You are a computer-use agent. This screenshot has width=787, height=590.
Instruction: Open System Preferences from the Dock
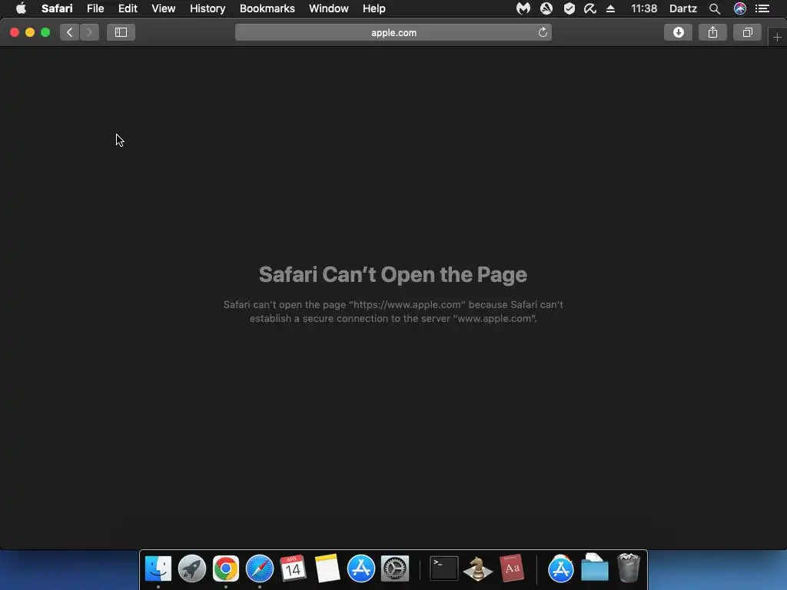coord(395,568)
